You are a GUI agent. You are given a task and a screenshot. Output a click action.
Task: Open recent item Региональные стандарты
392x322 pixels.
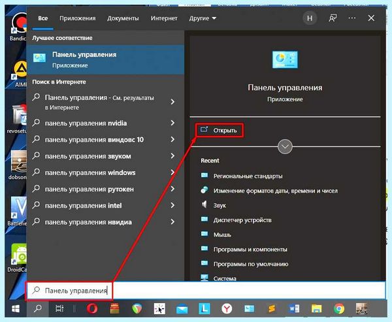click(242, 176)
